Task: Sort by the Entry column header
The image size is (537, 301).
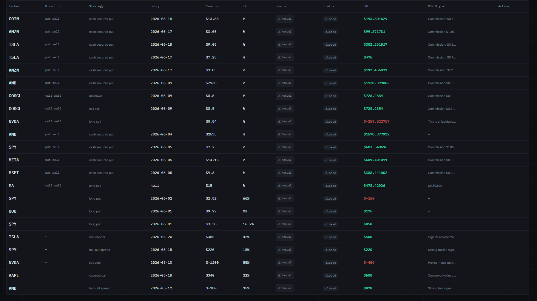Action: click(155, 6)
